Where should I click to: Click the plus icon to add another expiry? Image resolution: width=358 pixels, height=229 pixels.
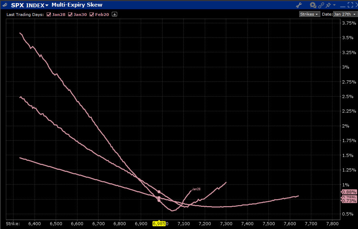(x=114, y=14)
